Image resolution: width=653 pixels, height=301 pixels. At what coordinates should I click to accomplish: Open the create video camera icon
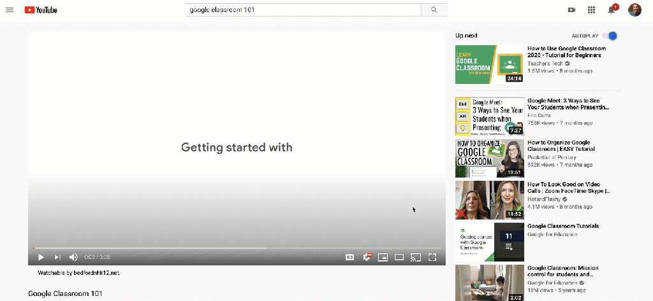(571, 10)
